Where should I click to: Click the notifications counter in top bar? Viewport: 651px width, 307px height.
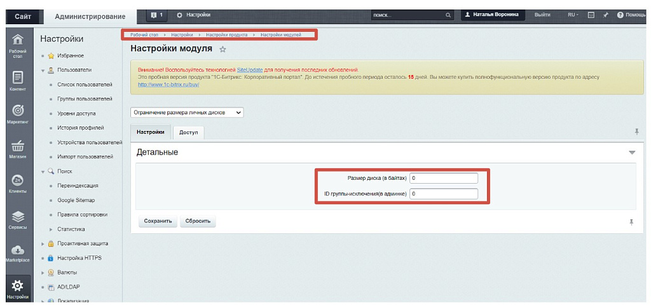click(157, 15)
